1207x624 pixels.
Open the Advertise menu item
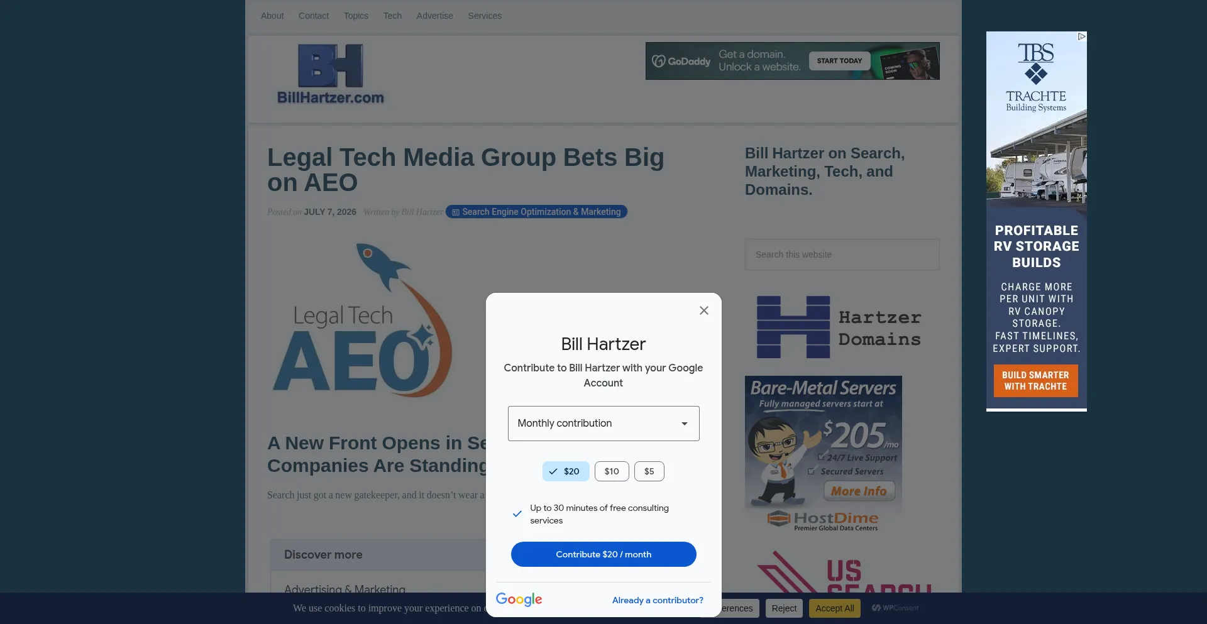pyautogui.click(x=434, y=16)
